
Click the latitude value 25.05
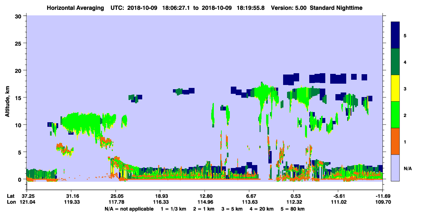[115, 196]
